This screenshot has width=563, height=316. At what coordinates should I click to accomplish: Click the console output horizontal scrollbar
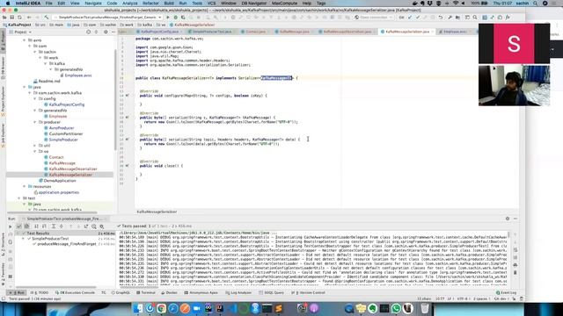pyautogui.click(x=138, y=286)
